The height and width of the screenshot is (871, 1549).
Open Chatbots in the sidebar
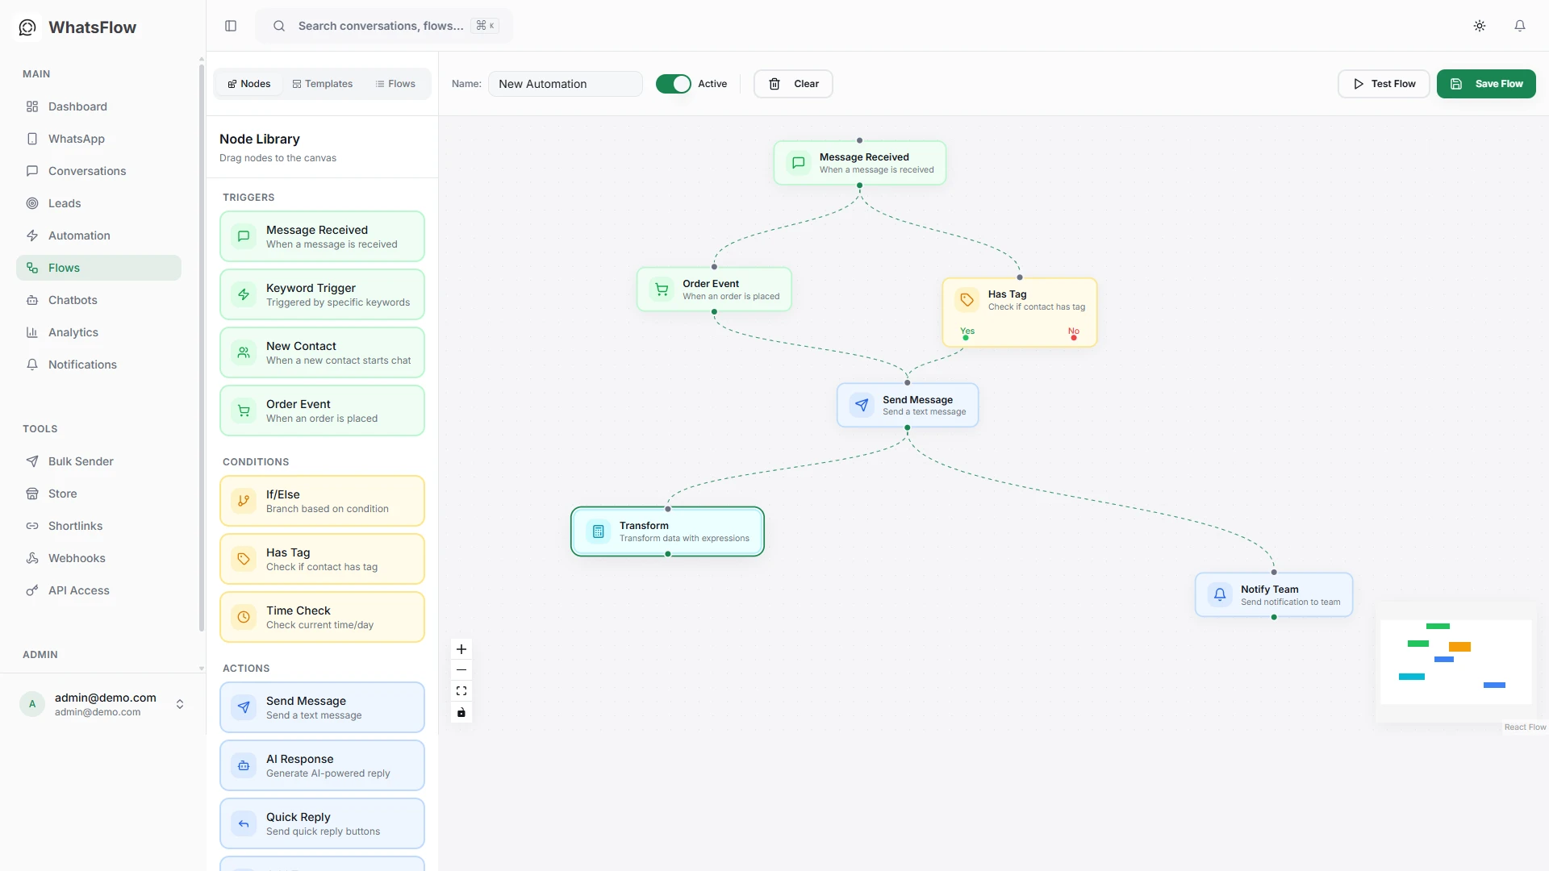point(98,300)
